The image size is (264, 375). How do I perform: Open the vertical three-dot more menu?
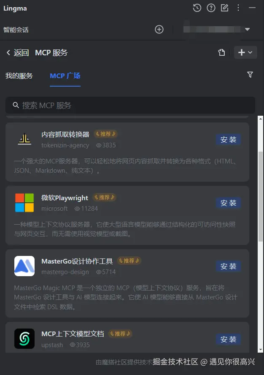click(x=238, y=8)
